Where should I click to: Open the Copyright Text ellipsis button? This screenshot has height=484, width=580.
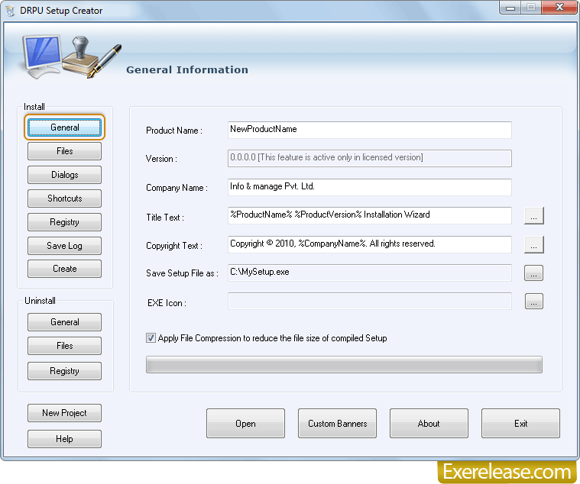coord(533,244)
